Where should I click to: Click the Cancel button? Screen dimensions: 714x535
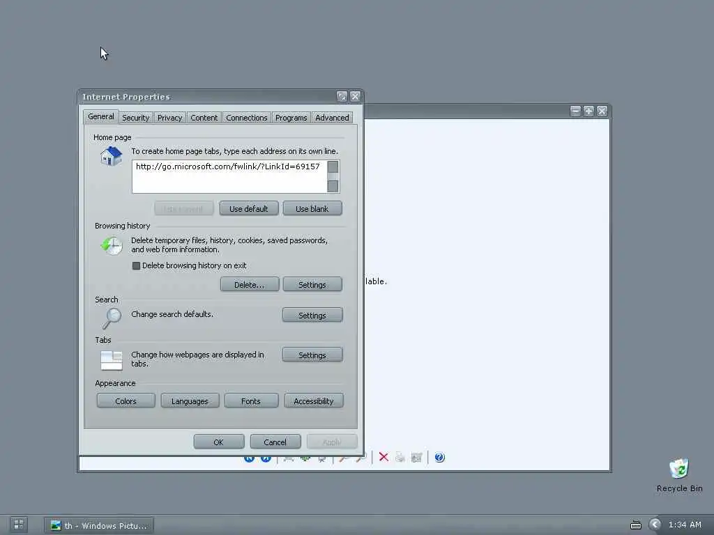point(275,442)
